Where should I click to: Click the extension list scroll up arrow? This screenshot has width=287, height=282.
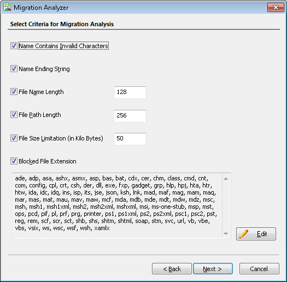click(x=226, y=179)
